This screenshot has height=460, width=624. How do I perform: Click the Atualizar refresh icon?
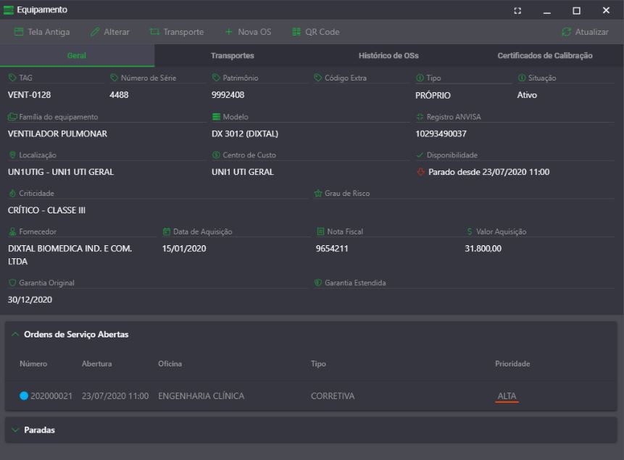(x=566, y=32)
